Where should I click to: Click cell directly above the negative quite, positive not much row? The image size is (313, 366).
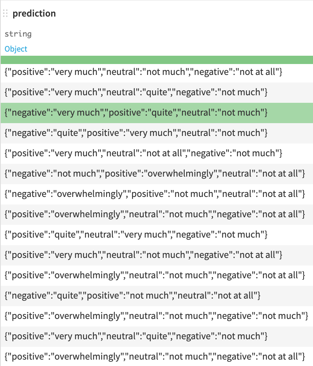(x=154, y=275)
